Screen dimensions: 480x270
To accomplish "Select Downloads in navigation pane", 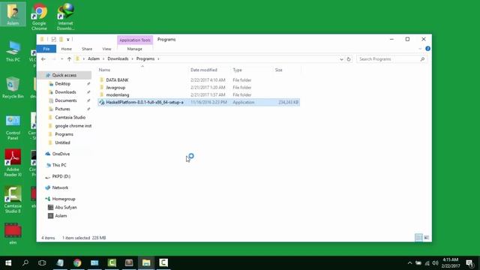I will pyautogui.click(x=65, y=92).
